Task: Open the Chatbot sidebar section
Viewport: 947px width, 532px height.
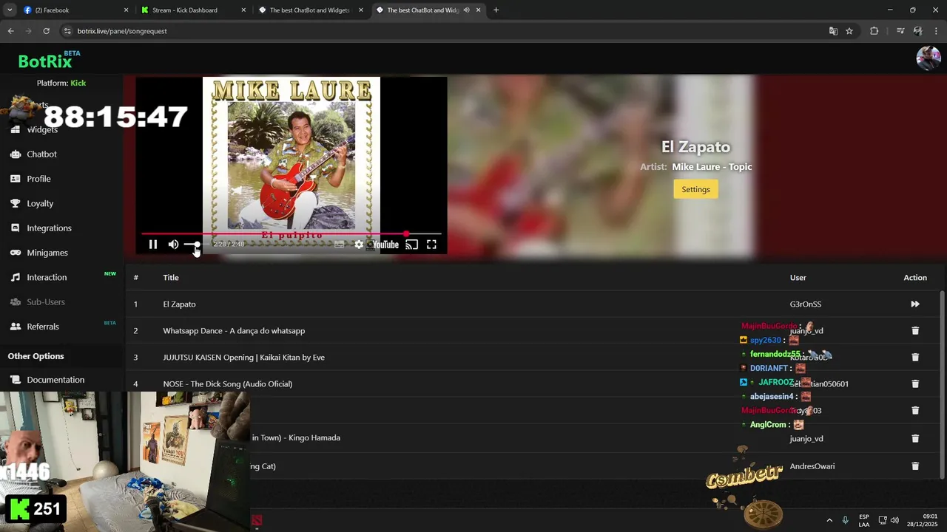Action: click(41, 154)
